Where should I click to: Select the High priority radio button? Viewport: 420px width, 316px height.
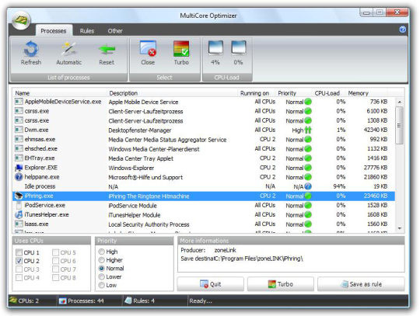tap(102, 252)
